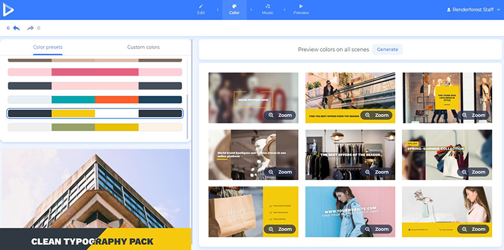Click the Renderforest logo icon
Viewport: 504px width, 250px height.
[x=8, y=9]
